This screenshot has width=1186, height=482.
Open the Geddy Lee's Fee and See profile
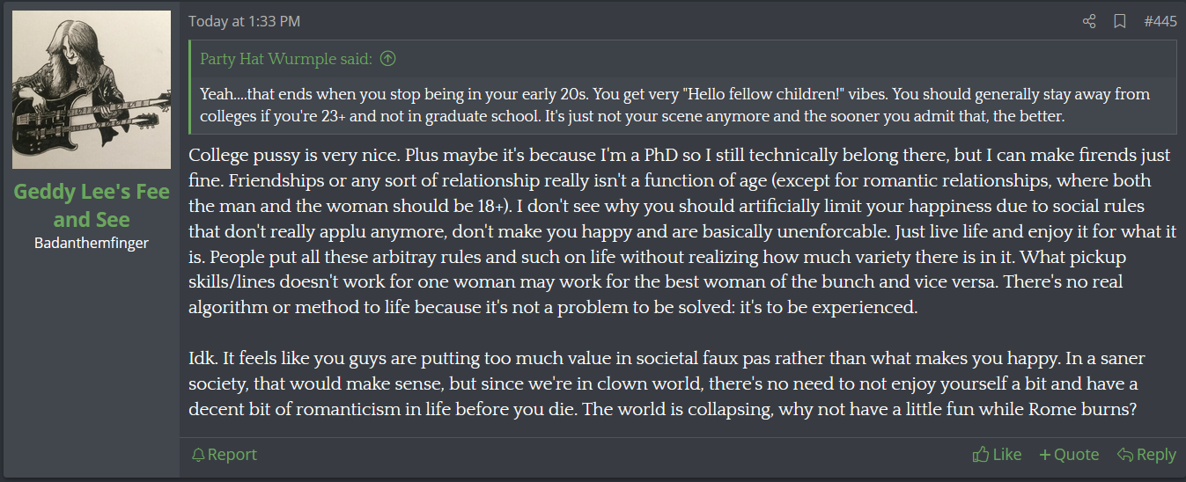[92, 205]
